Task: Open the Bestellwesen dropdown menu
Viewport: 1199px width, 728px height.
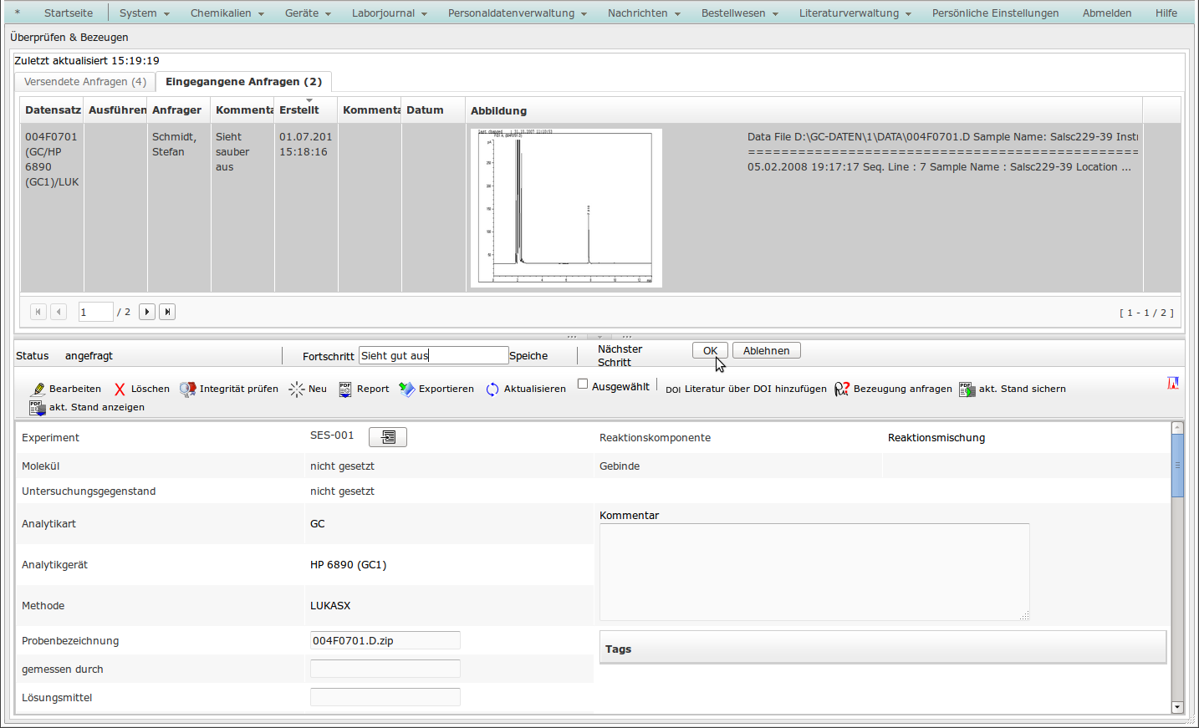Action: pyautogui.click(x=739, y=13)
